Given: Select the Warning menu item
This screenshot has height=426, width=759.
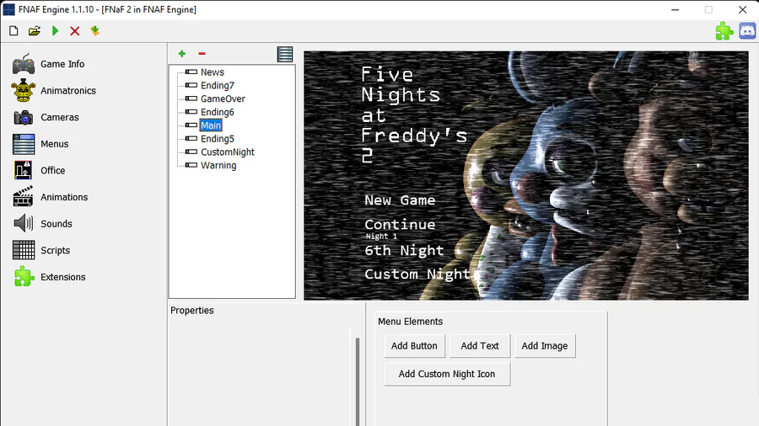Looking at the screenshot, I should 218,165.
